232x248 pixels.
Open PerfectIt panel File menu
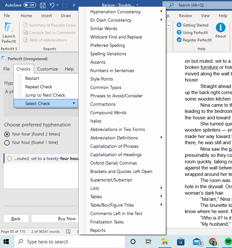[x=6, y=69]
